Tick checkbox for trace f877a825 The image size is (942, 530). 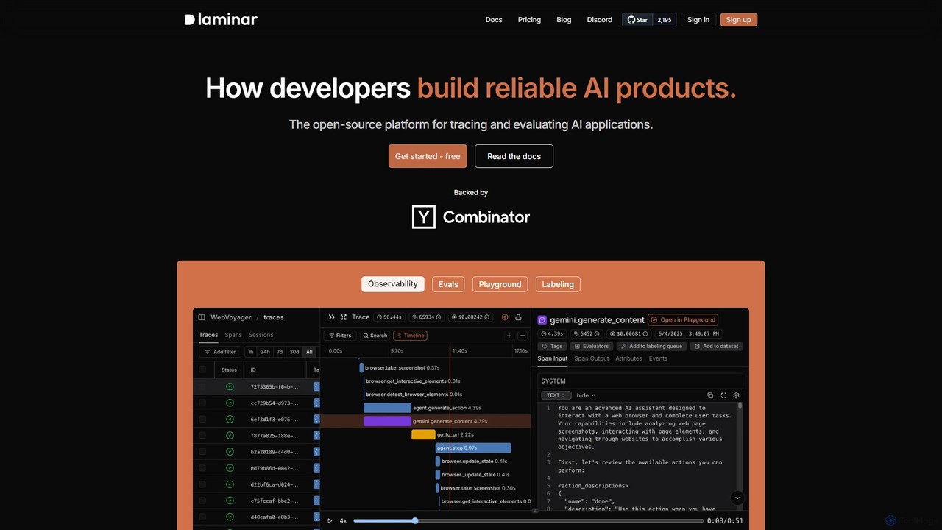[202, 435]
